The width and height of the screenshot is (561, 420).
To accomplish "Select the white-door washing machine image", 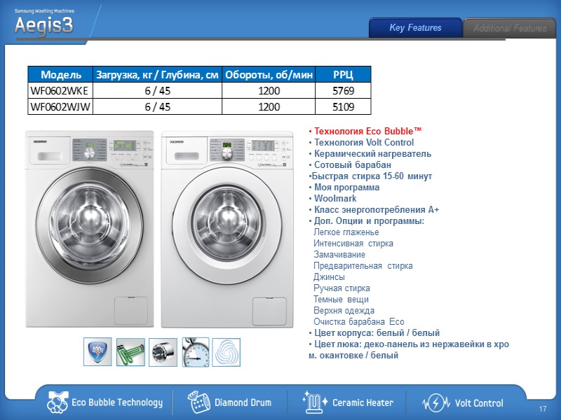I will pos(227,230).
